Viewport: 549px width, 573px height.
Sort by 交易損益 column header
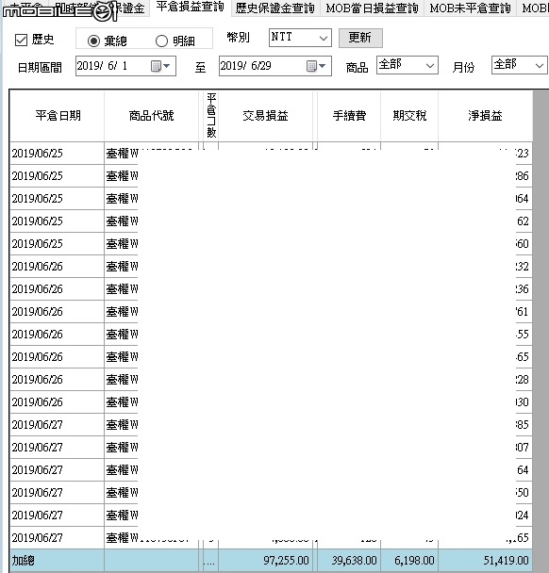[x=266, y=116]
